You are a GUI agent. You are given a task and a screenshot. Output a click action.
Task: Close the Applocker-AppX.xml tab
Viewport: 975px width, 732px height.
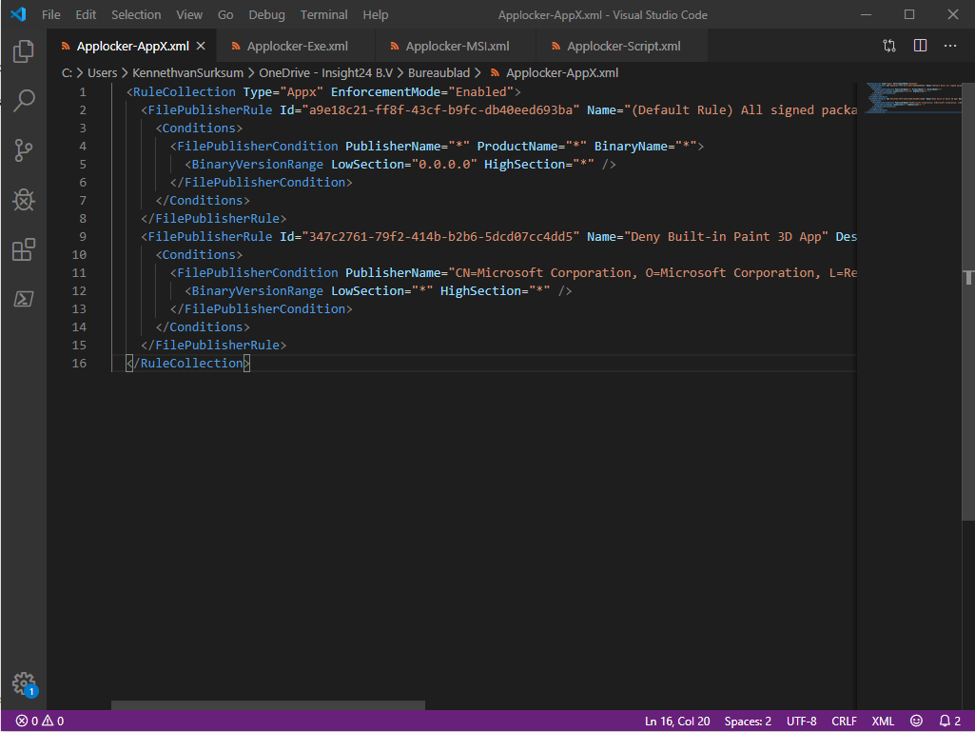[201, 46]
